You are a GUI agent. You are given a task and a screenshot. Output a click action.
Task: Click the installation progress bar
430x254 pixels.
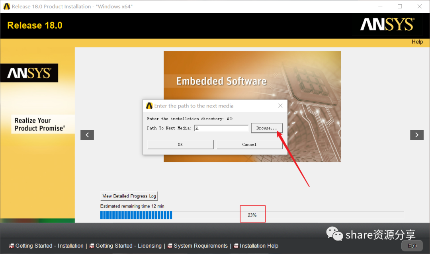(252, 215)
